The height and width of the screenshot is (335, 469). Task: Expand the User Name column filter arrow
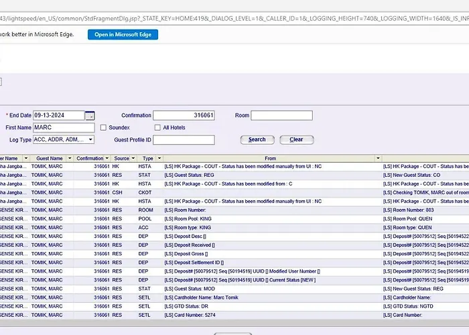(x=26, y=158)
